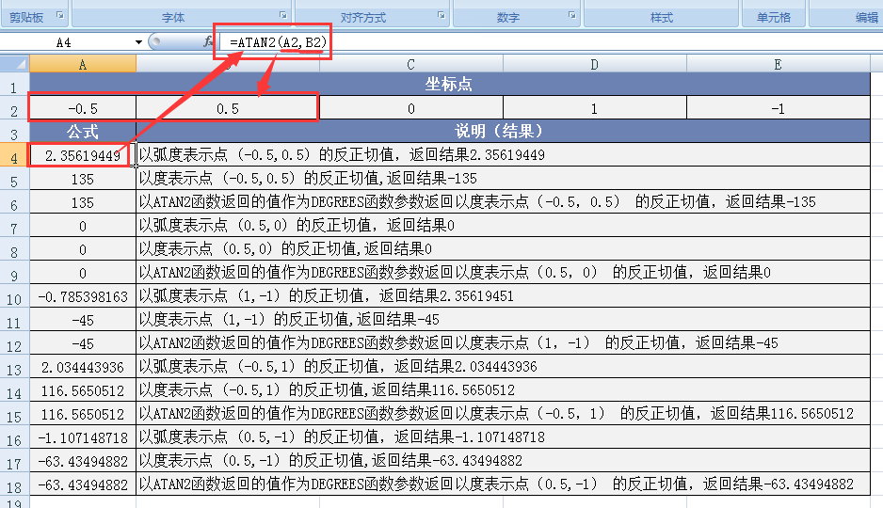Viewport: 883px width, 508px height.
Task: Click row 14 description returning 116.5650512
Action: [503, 389]
